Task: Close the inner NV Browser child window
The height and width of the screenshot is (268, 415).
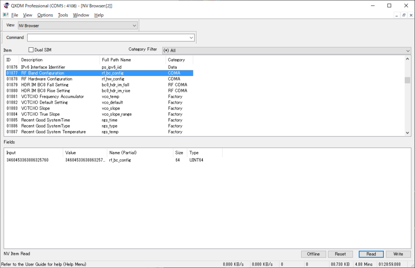Action: coord(411,15)
